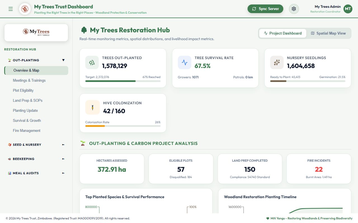This screenshot has width=358, height=223.
Task: Open Fire Management page
Action: (36, 131)
